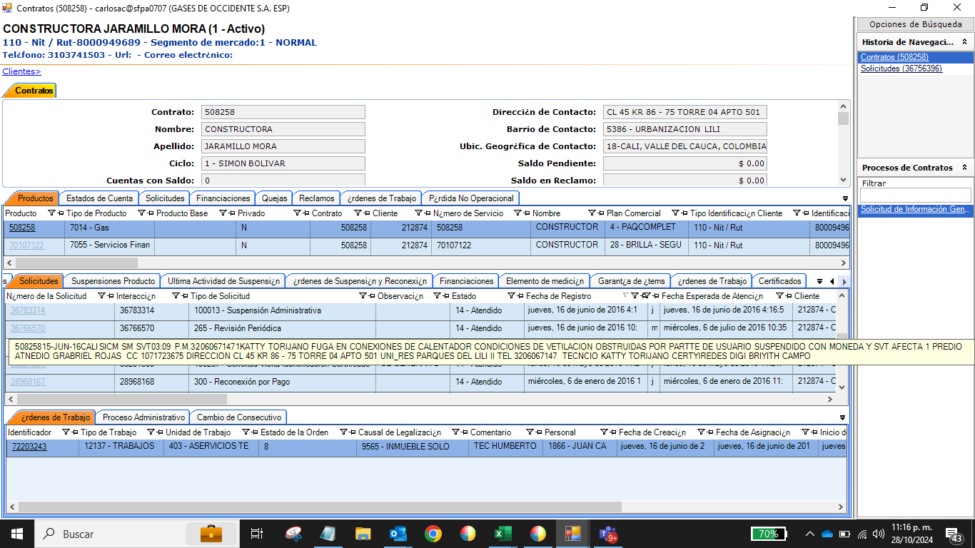Open filter for Producto Base column

(x=222, y=213)
